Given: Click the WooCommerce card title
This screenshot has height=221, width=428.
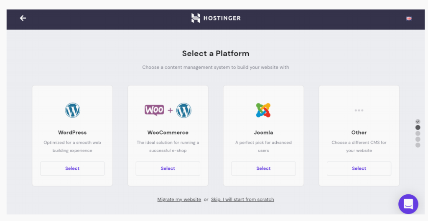Looking at the screenshot, I should (x=168, y=133).
